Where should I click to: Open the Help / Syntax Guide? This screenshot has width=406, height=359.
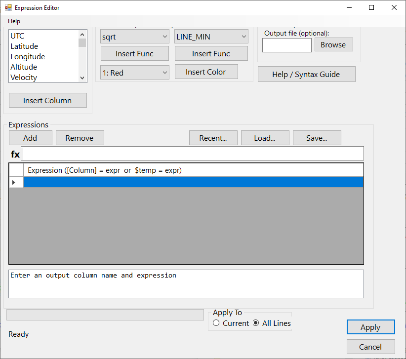coord(306,74)
